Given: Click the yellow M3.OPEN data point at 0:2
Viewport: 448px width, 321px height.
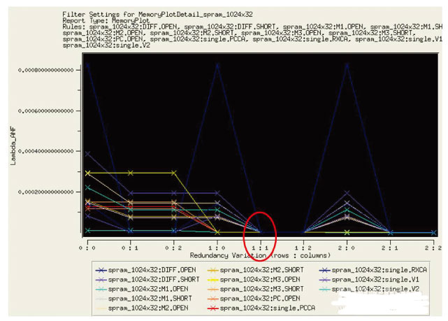Looking at the screenshot, I should pos(174,173).
